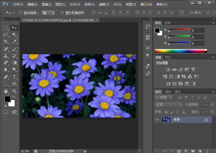Activate the Horizontal Type tool
216x153 pixels.
(14, 77)
